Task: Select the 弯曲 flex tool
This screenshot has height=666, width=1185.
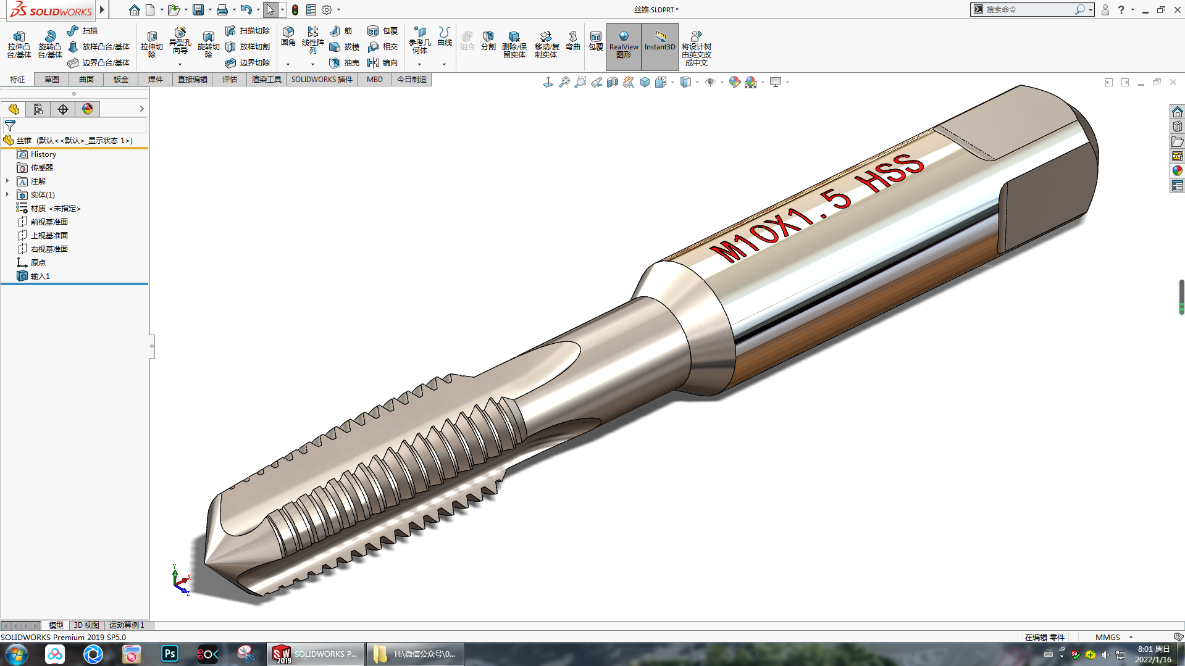Action: (573, 41)
